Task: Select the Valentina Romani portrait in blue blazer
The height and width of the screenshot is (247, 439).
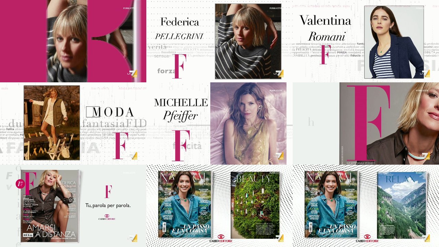Action: point(394,42)
